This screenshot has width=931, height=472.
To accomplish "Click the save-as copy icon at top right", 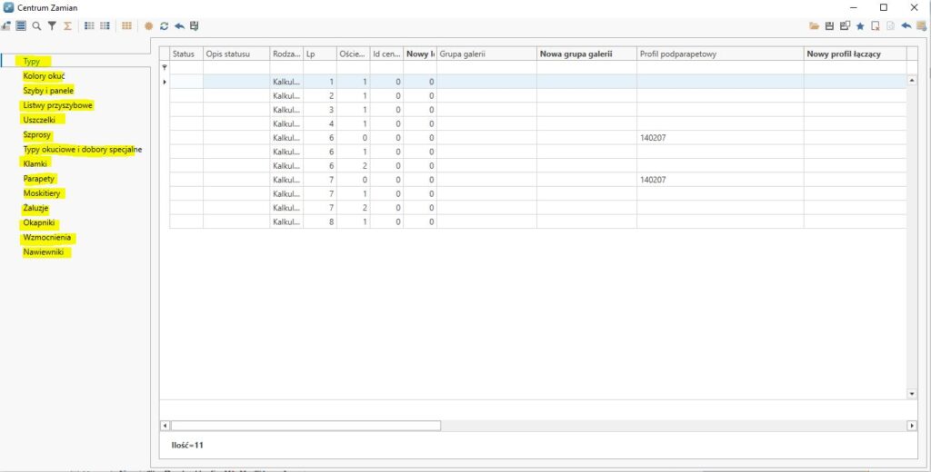I will pos(845,26).
